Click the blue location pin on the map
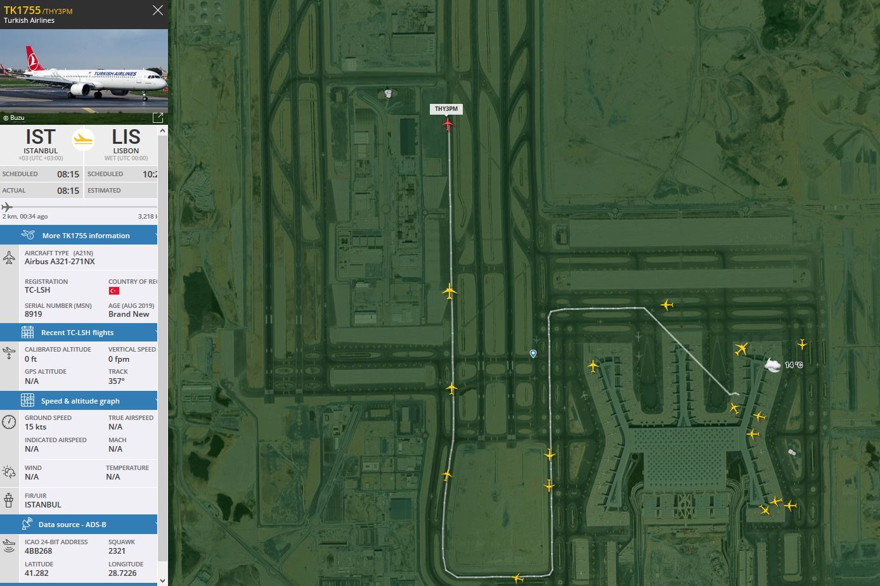This screenshot has width=880, height=586. coord(533,354)
